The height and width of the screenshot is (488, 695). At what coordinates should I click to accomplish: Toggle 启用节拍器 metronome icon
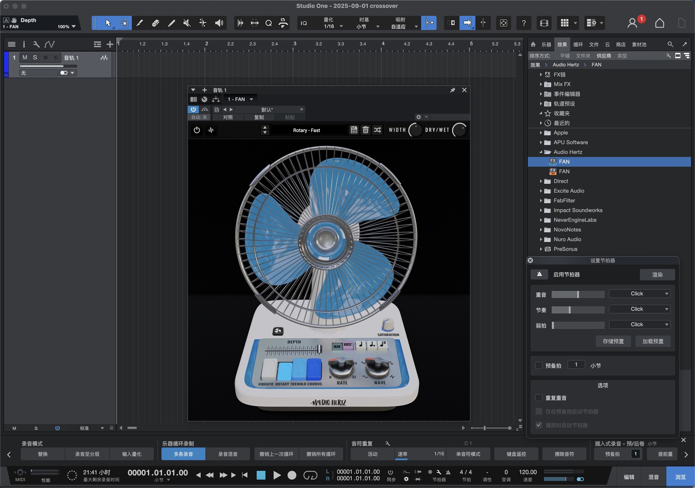tap(539, 274)
